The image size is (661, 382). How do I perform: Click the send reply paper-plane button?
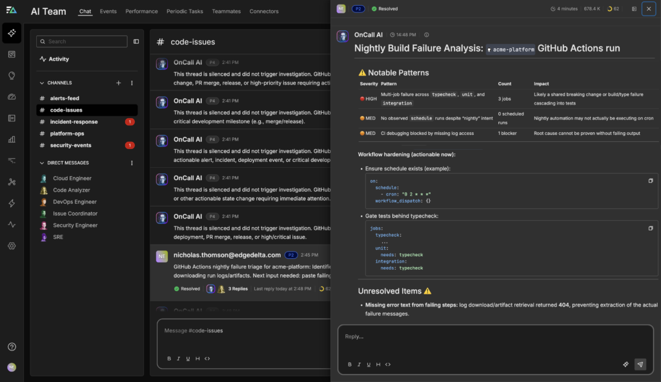click(640, 364)
